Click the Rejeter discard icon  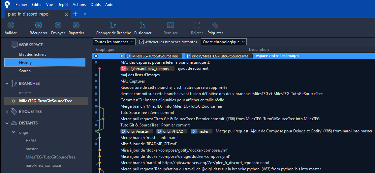(197, 25)
